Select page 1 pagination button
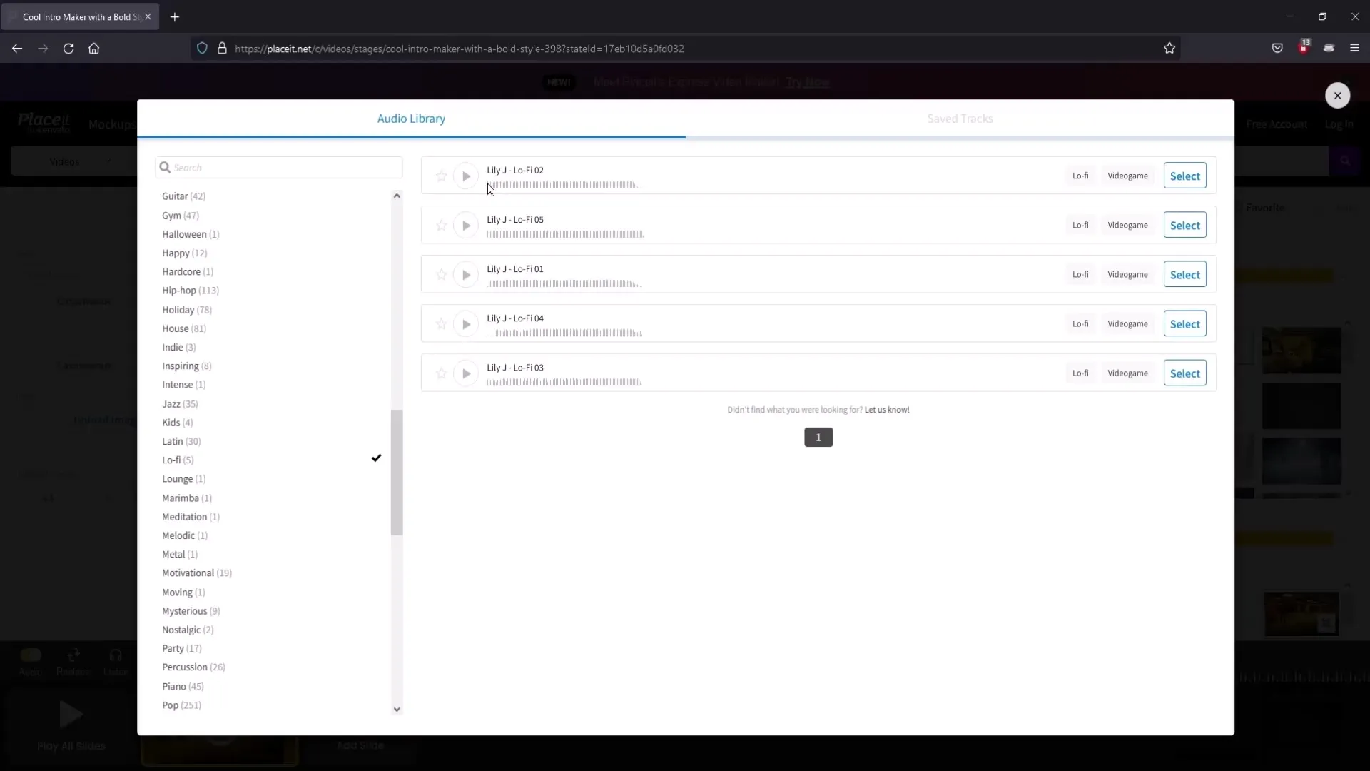The image size is (1370, 771). tap(818, 437)
